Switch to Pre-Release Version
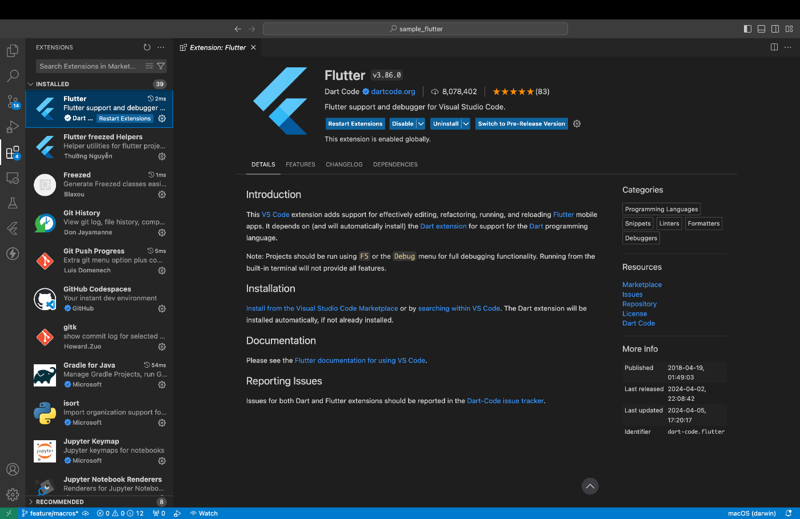Viewport: 800px width, 519px height. [521, 123]
